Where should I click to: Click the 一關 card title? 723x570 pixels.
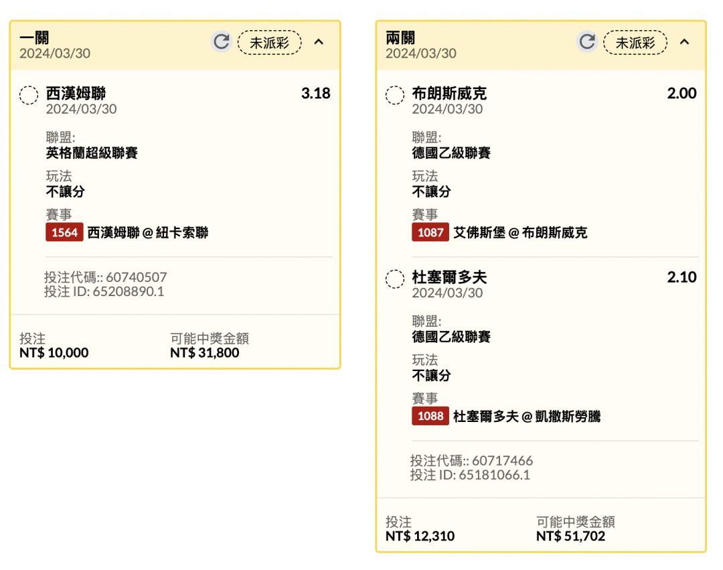tap(34, 38)
